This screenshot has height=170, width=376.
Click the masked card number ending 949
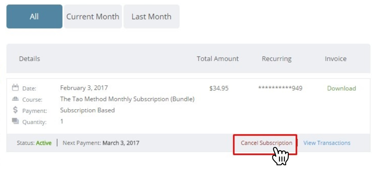tap(280, 88)
